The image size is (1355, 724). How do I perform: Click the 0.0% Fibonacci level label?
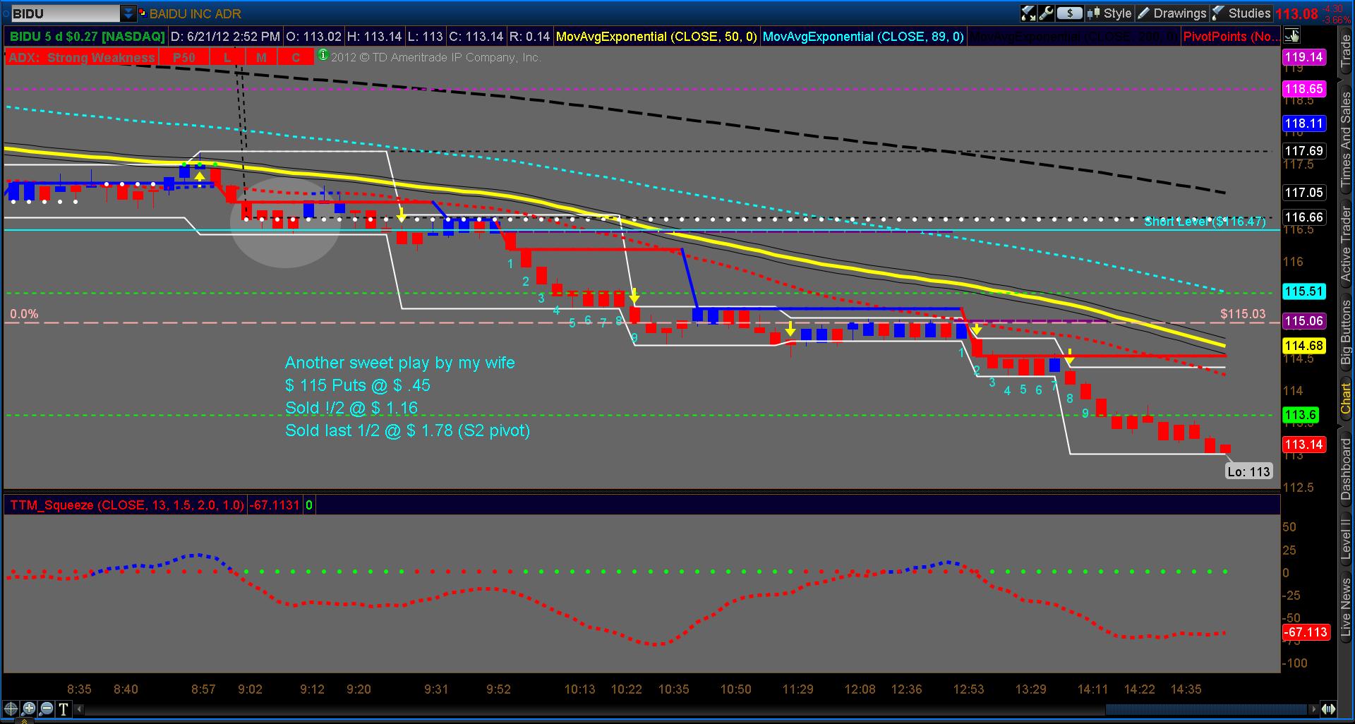[24, 314]
